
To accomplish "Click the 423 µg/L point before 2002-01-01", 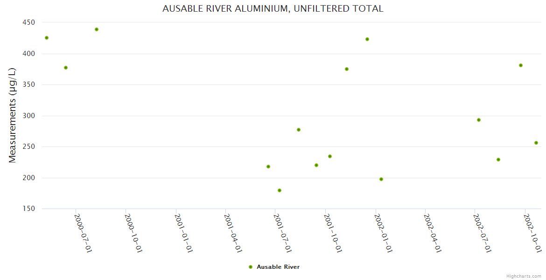I will 367,39.
